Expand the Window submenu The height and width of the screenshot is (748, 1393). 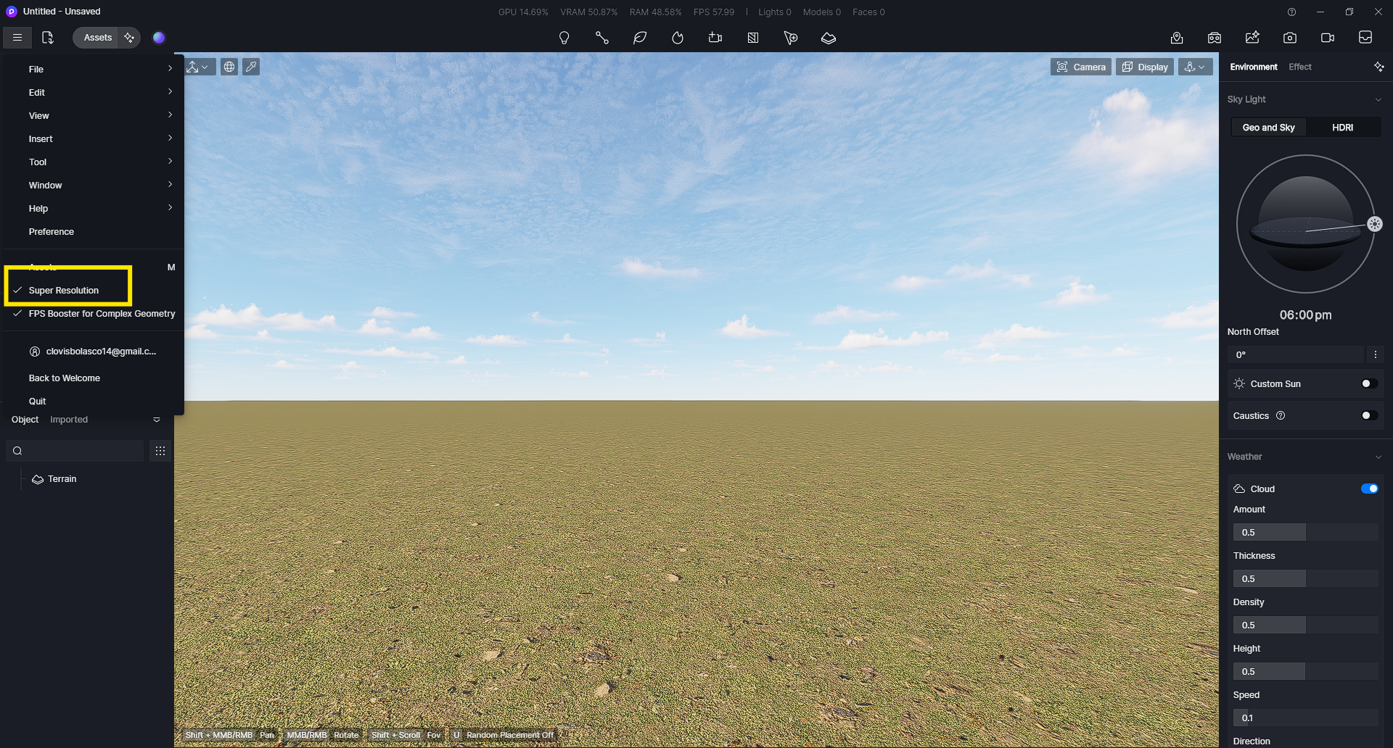[94, 185]
